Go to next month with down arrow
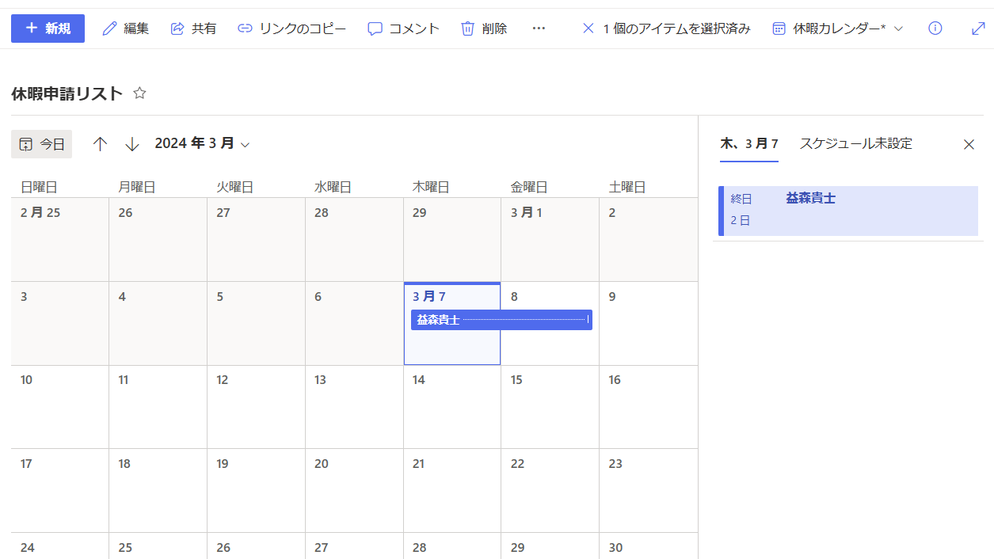The image size is (994, 559). coord(132,144)
